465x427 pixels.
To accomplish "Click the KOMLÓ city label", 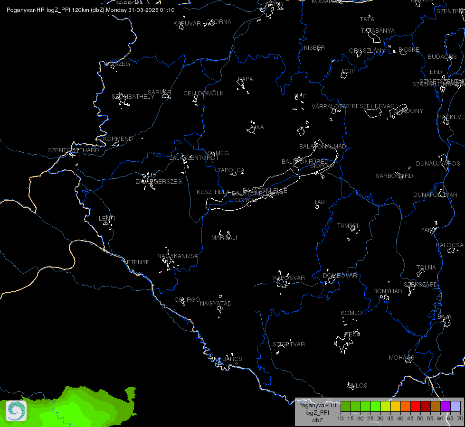I will [x=351, y=313].
